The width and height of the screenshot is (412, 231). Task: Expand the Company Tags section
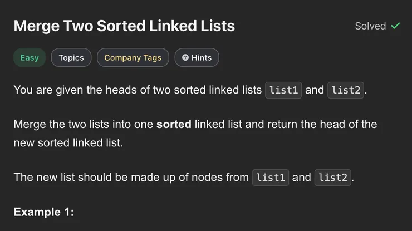(133, 58)
